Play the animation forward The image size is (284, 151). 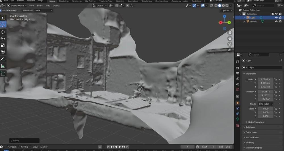click(x=120, y=147)
